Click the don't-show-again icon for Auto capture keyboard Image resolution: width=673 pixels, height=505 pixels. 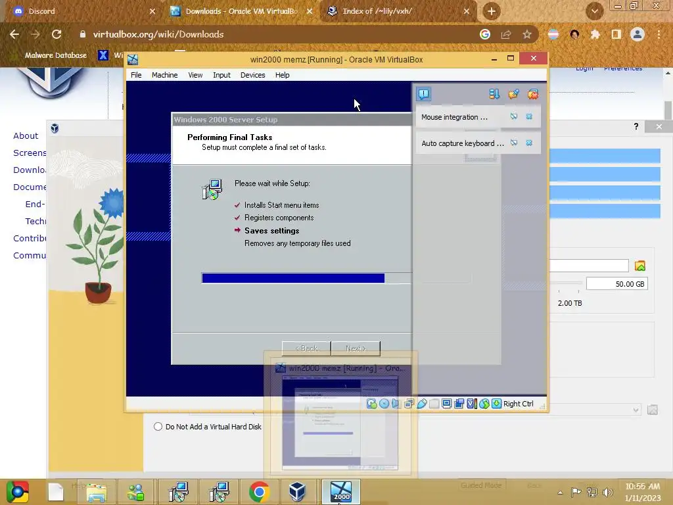coord(514,143)
